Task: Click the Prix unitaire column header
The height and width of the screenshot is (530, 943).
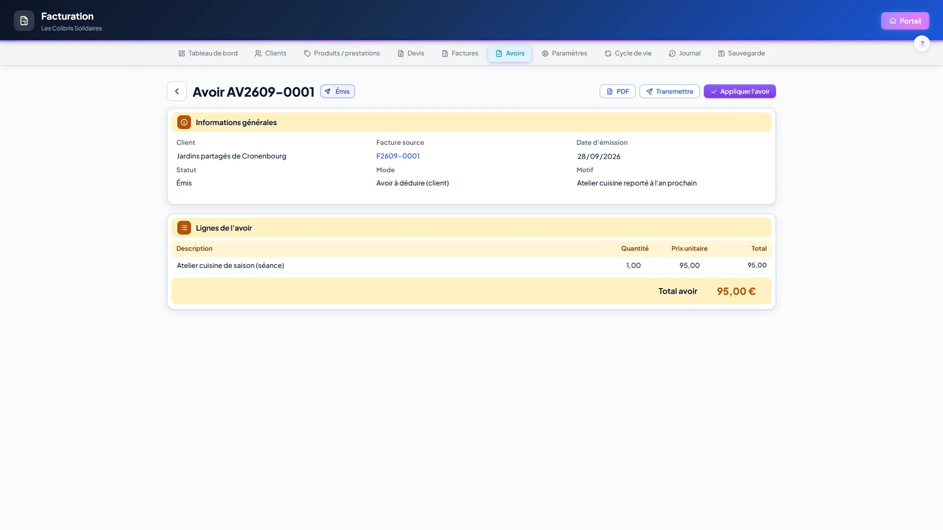Action: point(690,249)
